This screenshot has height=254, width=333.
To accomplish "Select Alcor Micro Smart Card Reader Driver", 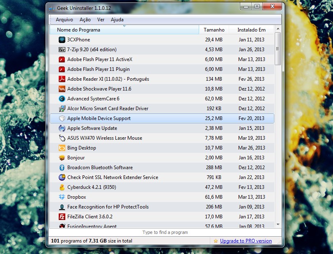I will click(108, 109).
